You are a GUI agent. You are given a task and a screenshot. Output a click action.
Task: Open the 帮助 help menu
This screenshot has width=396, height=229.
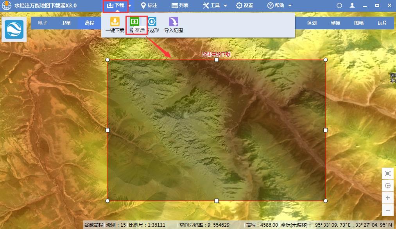(276, 5)
